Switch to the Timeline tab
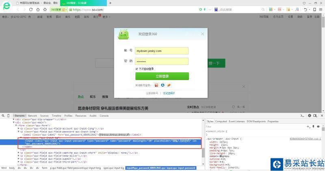Screen dimensions: 325x171 [56, 116]
